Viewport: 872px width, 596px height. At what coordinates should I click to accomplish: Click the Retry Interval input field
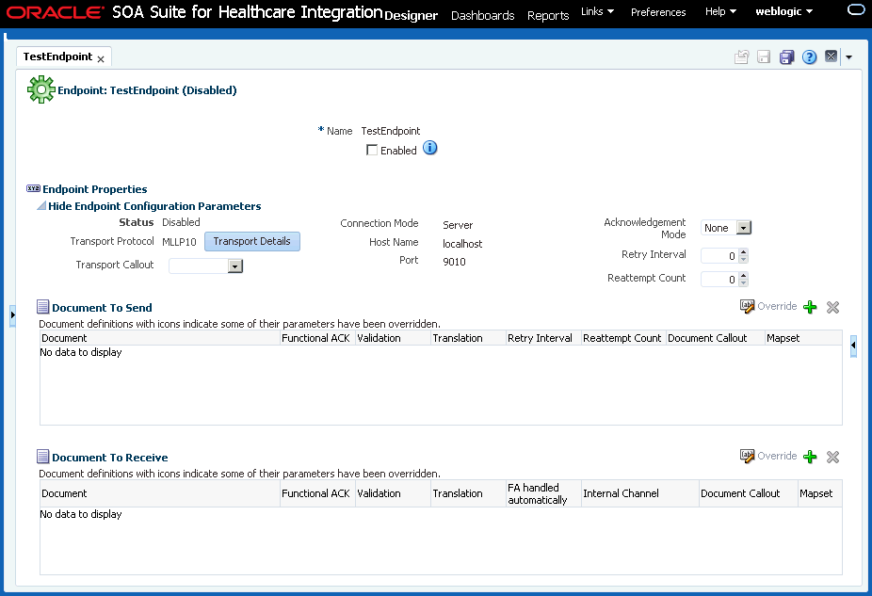click(x=719, y=256)
